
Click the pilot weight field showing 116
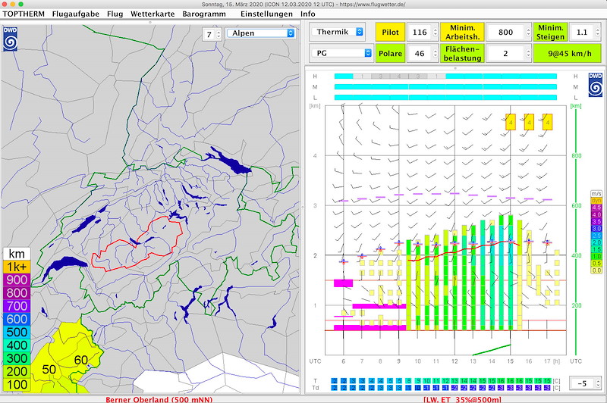[x=420, y=32]
